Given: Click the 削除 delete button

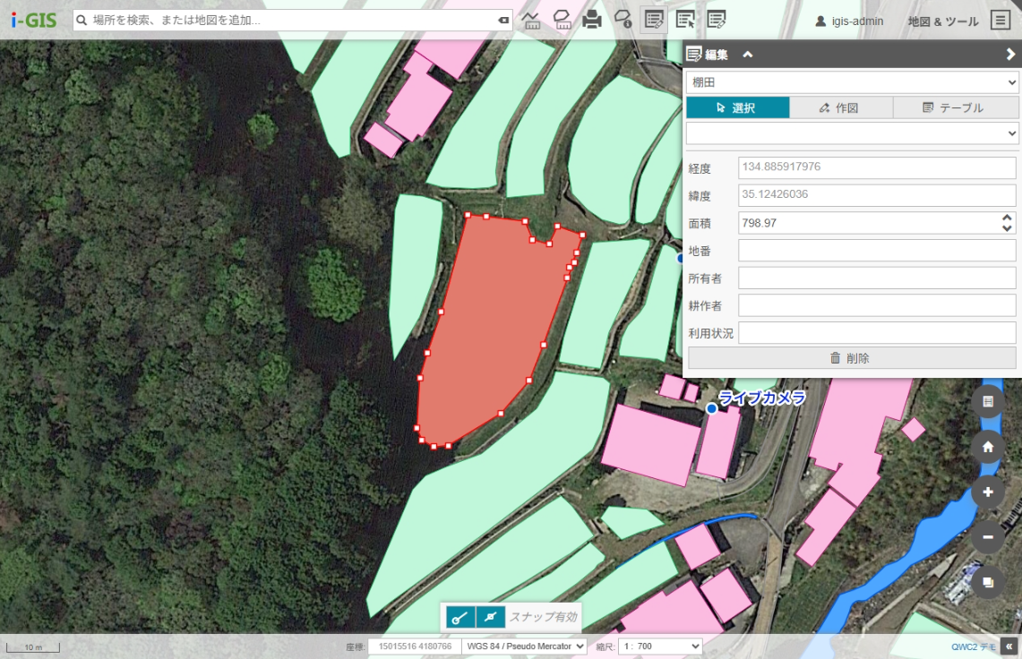Looking at the screenshot, I should [852, 358].
